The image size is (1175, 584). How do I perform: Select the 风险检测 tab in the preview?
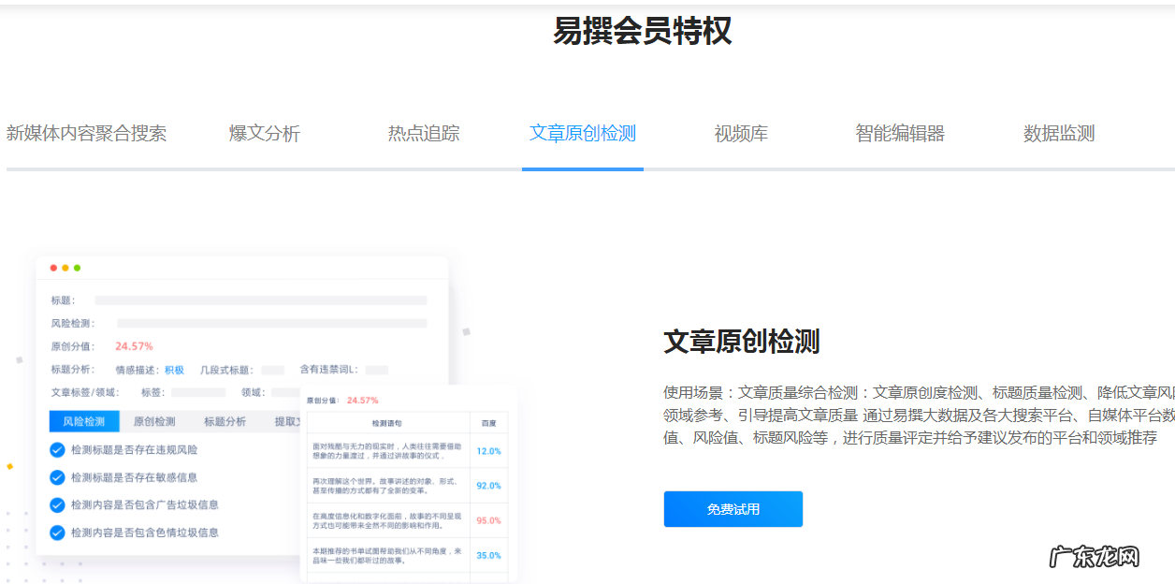pyautogui.click(x=84, y=420)
